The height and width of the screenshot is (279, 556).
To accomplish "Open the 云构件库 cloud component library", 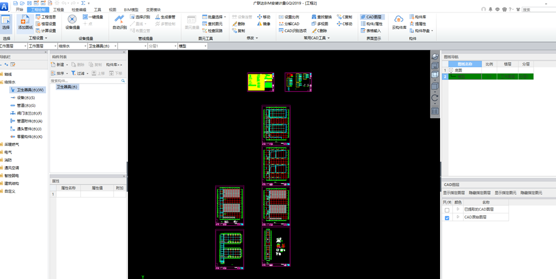I will click(x=399, y=23).
